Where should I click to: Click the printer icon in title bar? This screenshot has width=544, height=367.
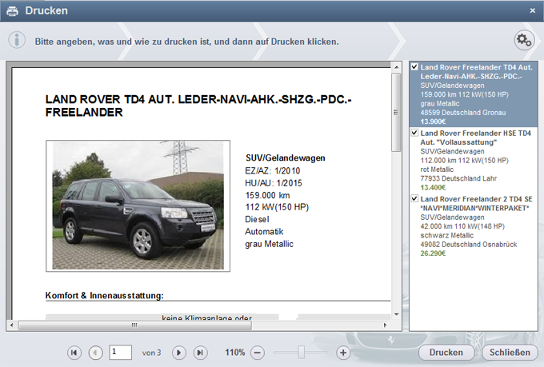coord(13,10)
